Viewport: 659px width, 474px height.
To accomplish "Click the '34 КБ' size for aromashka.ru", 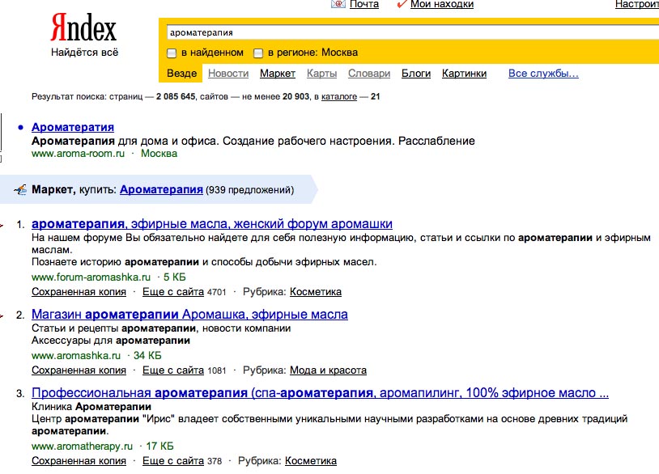I will click(147, 356).
